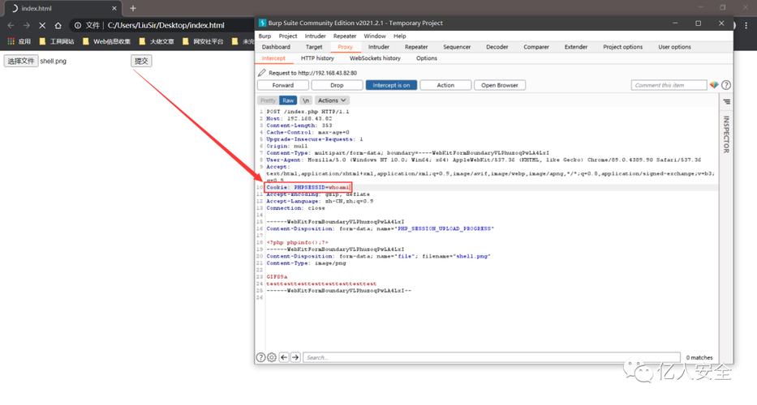Viewport: 757px width, 405px height.
Task: Click the pencil edit target icon
Action: pos(262,73)
